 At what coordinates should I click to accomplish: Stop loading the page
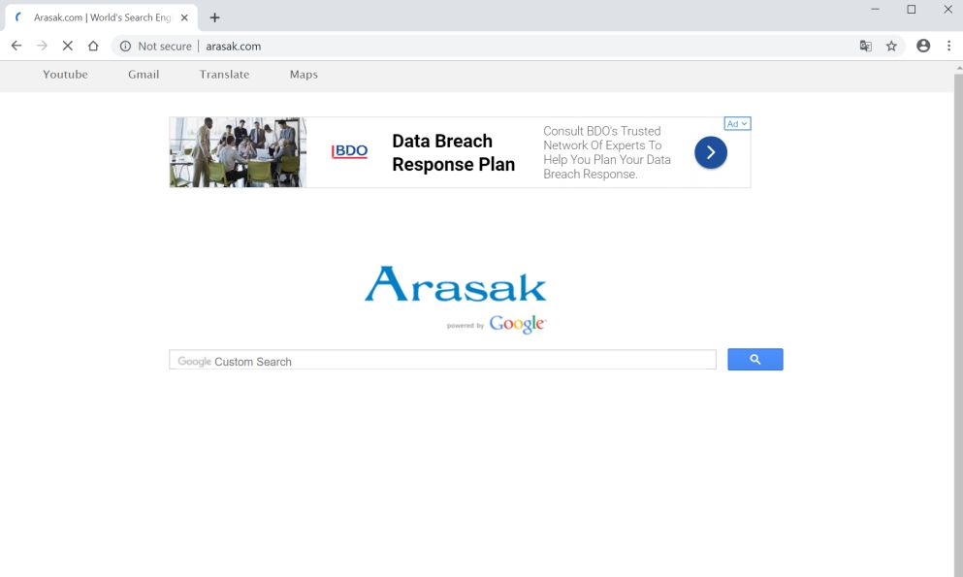(x=68, y=46)
